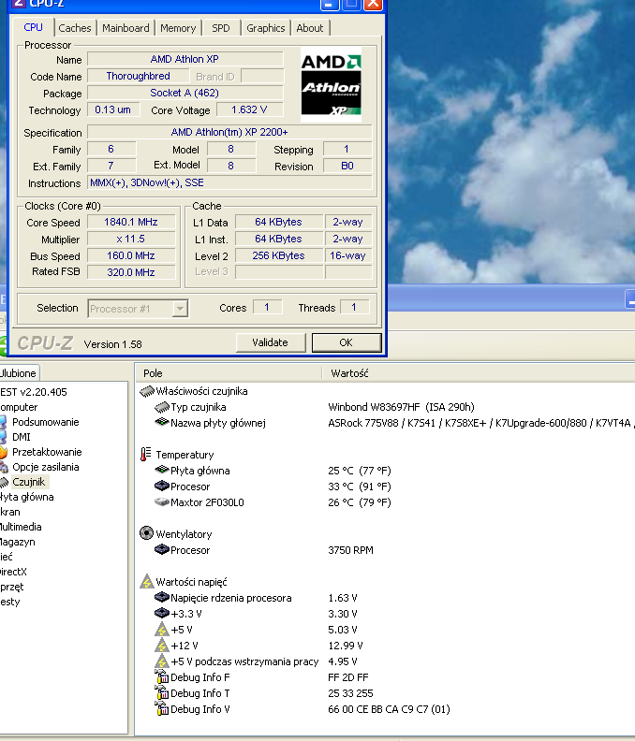Click the Maxtor 2F030L0 drive icon
Screen dimensions: 635x741
pyautogui.click(x=162, y=501)
